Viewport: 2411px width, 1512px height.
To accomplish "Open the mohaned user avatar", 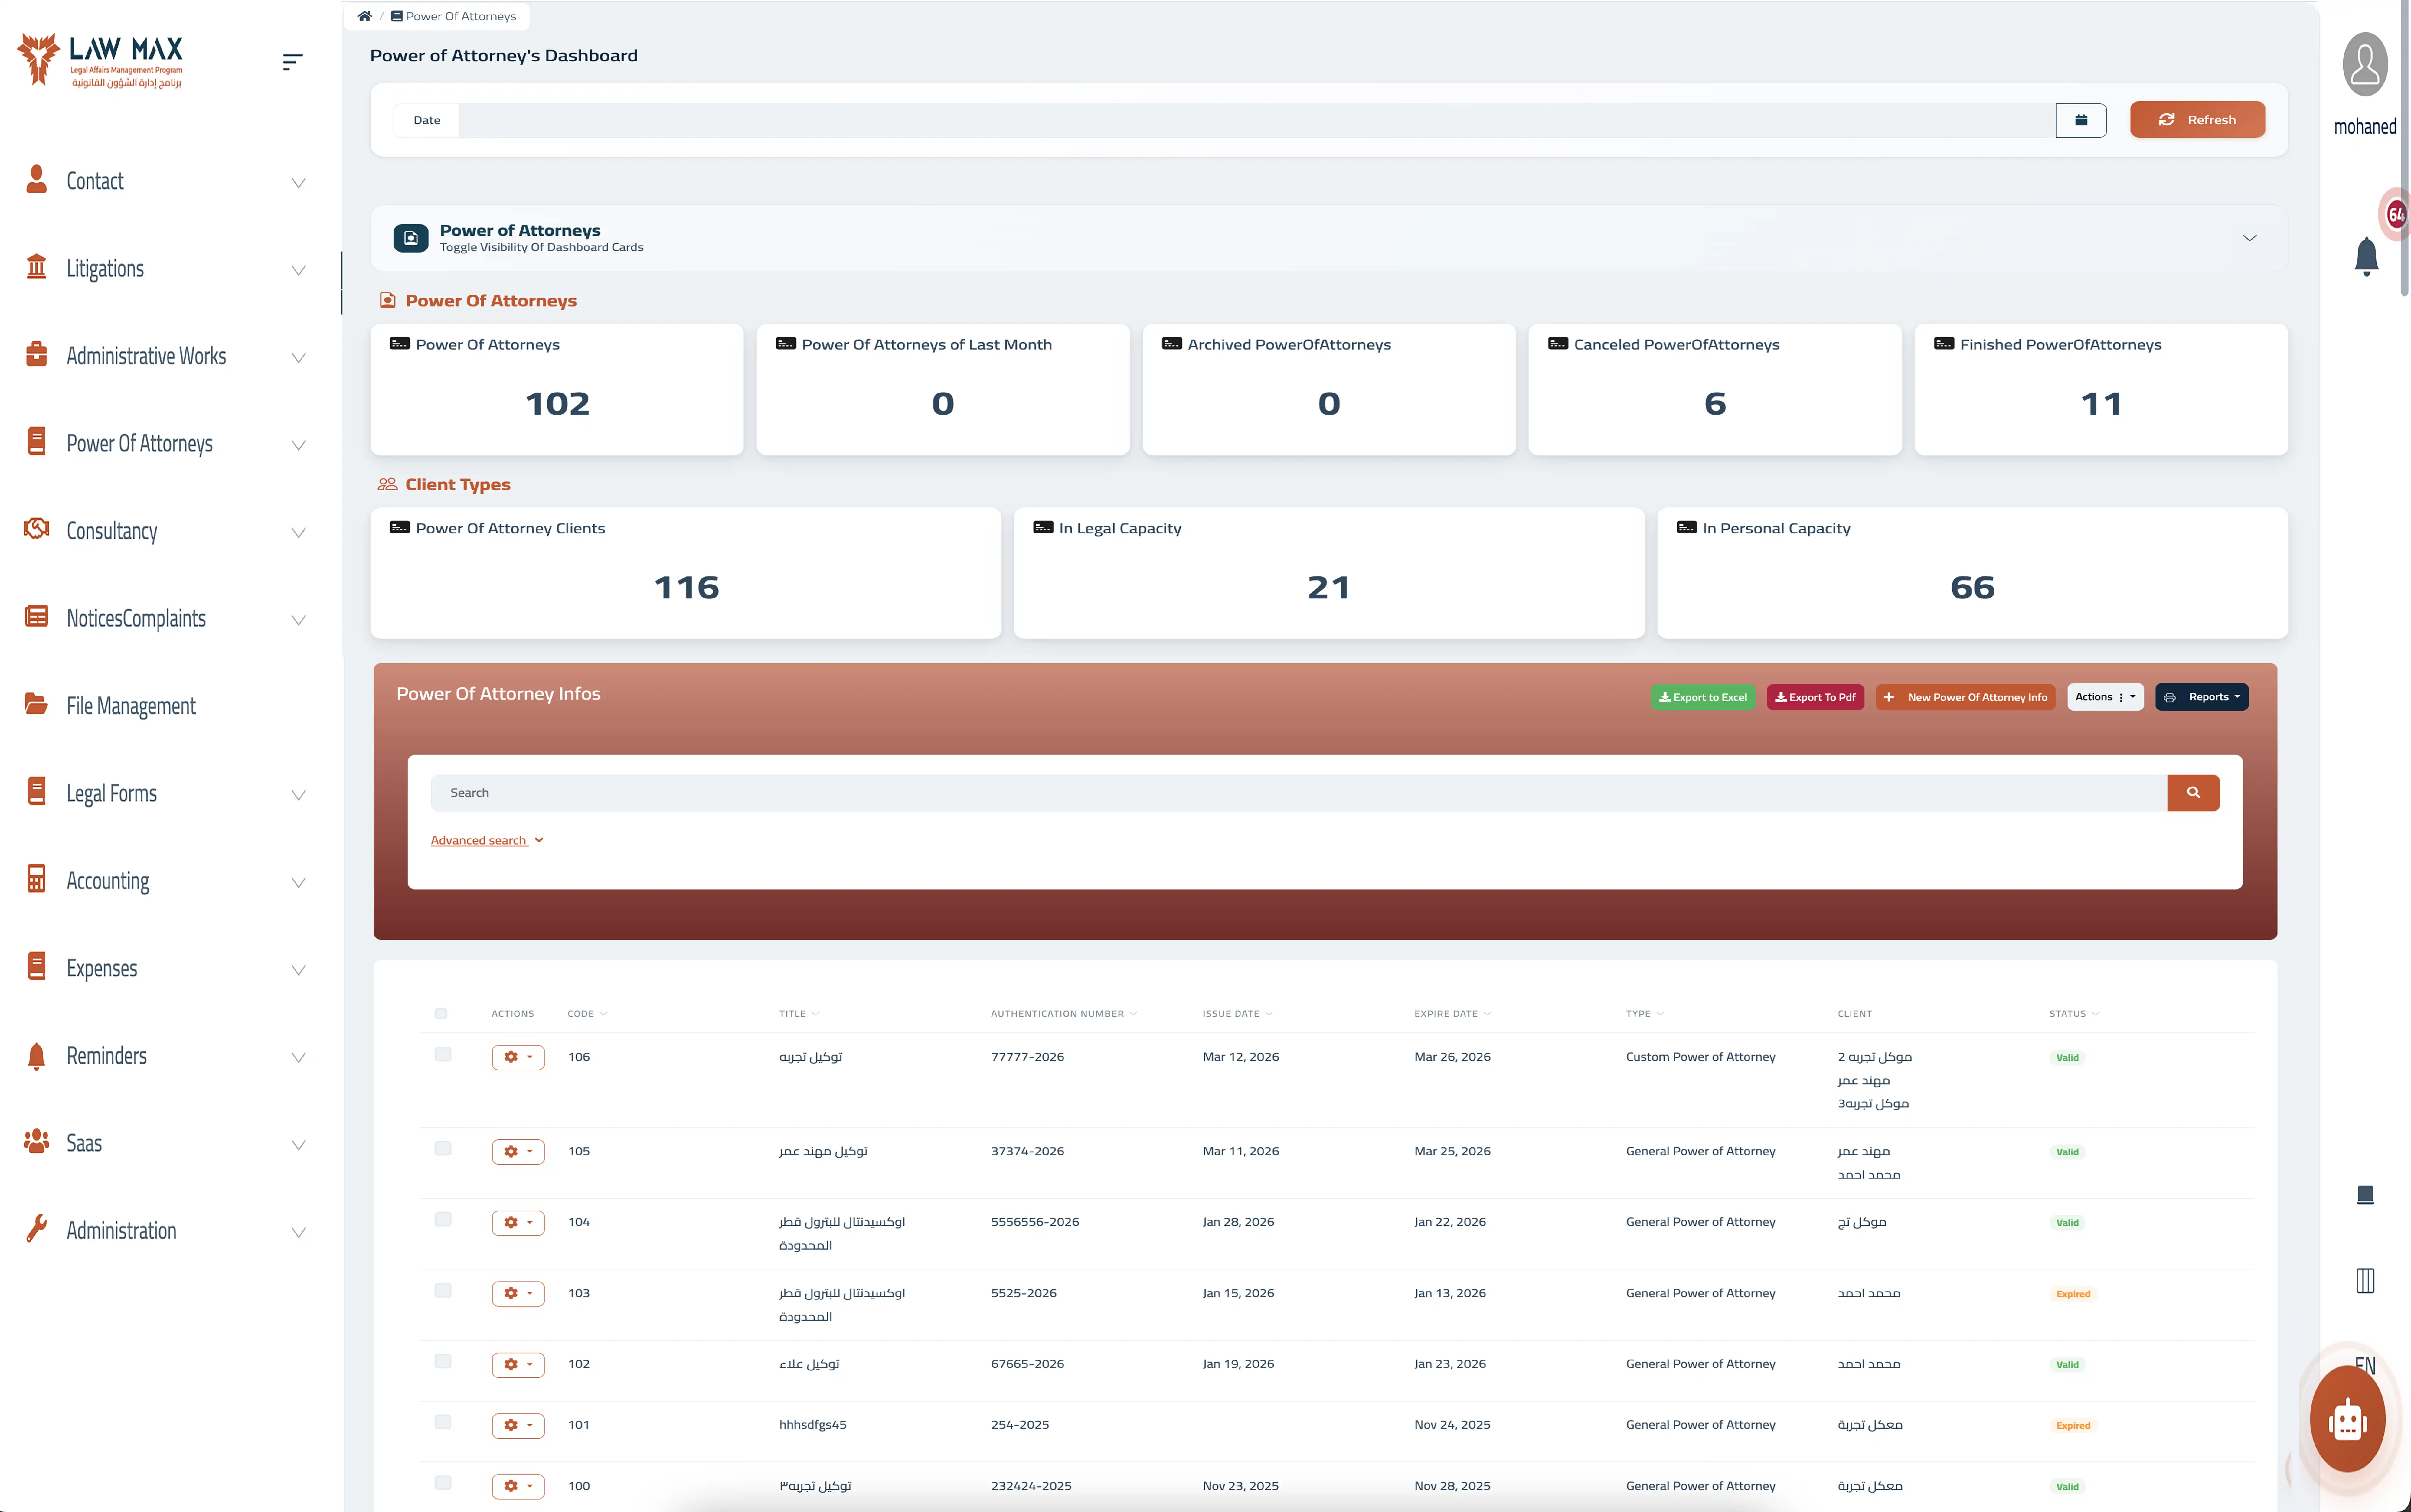I will pos(2365,64).
